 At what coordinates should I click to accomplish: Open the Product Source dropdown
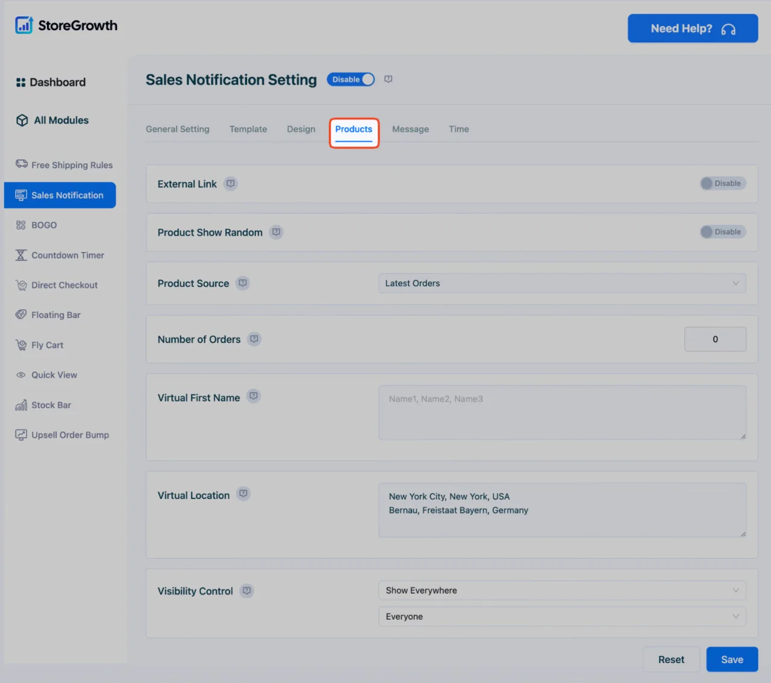pos(562,283)
